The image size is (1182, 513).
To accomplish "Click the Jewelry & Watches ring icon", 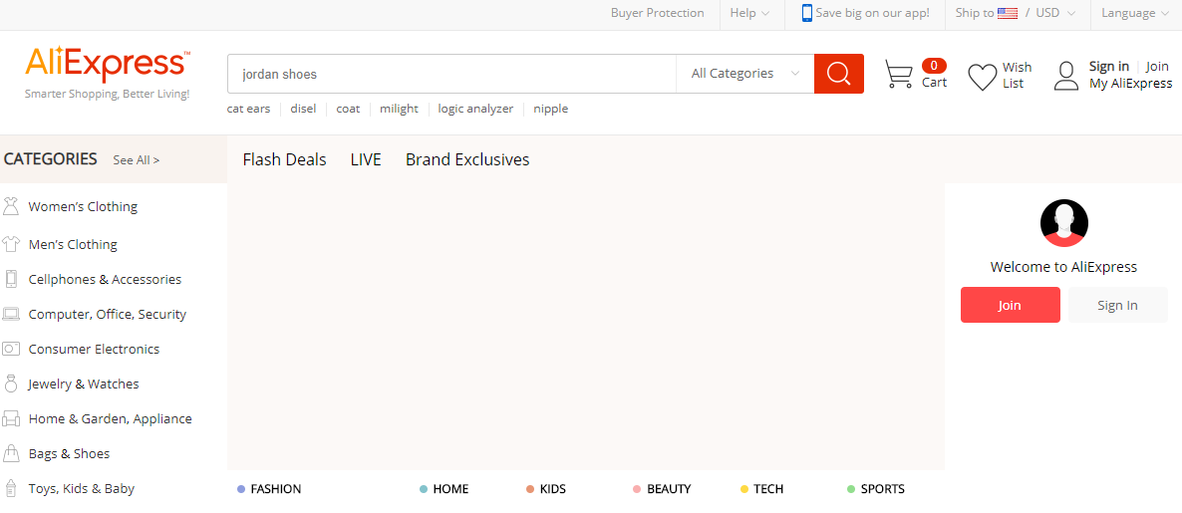I will click(x=11, y=384).
